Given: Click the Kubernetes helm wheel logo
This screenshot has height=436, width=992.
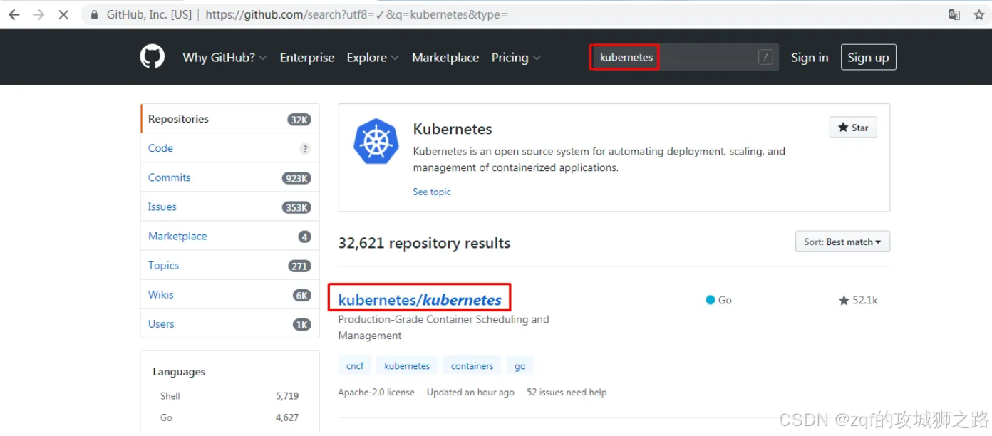Looking at the screenshot, I should point(376,141).
